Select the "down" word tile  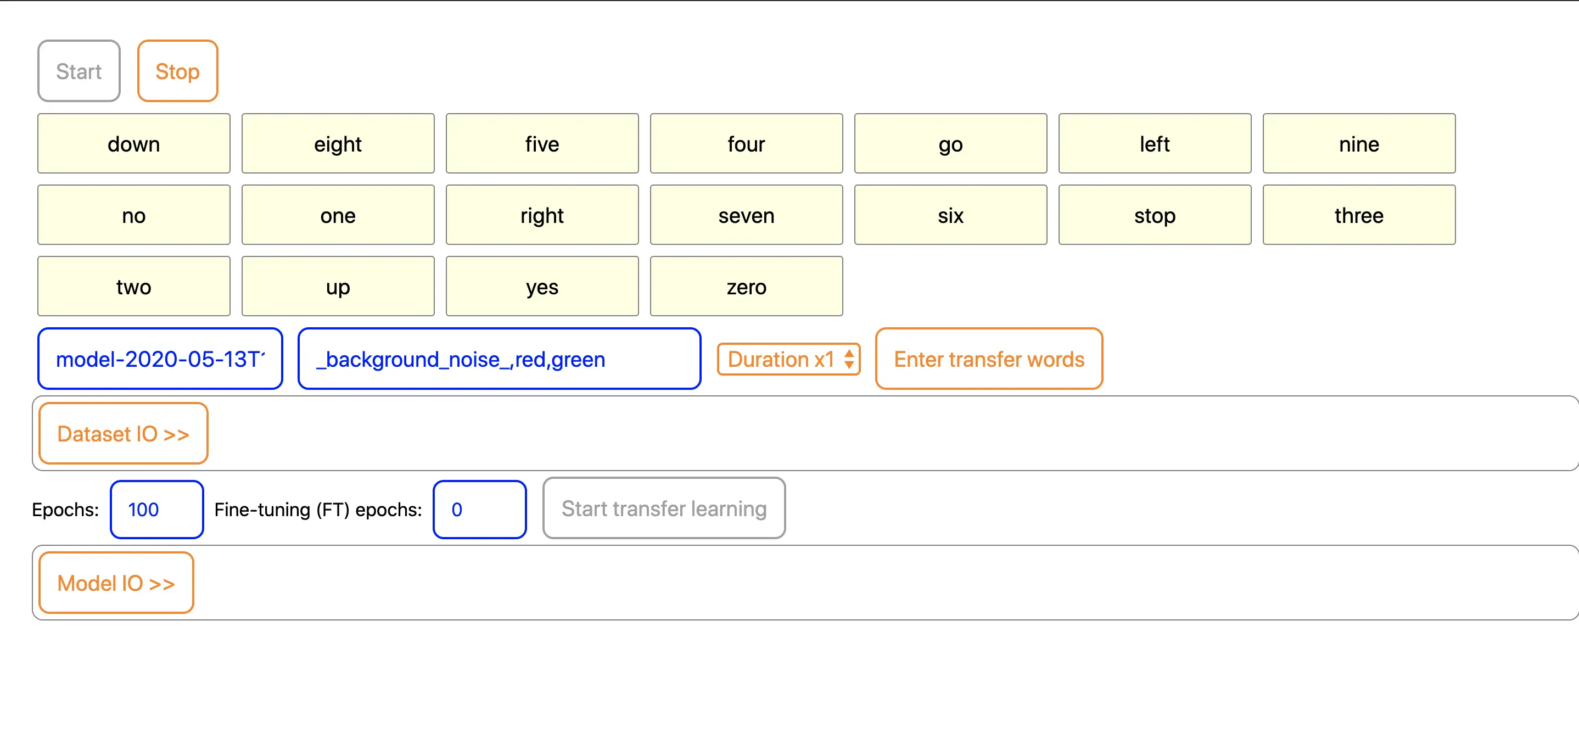point(133,144)
